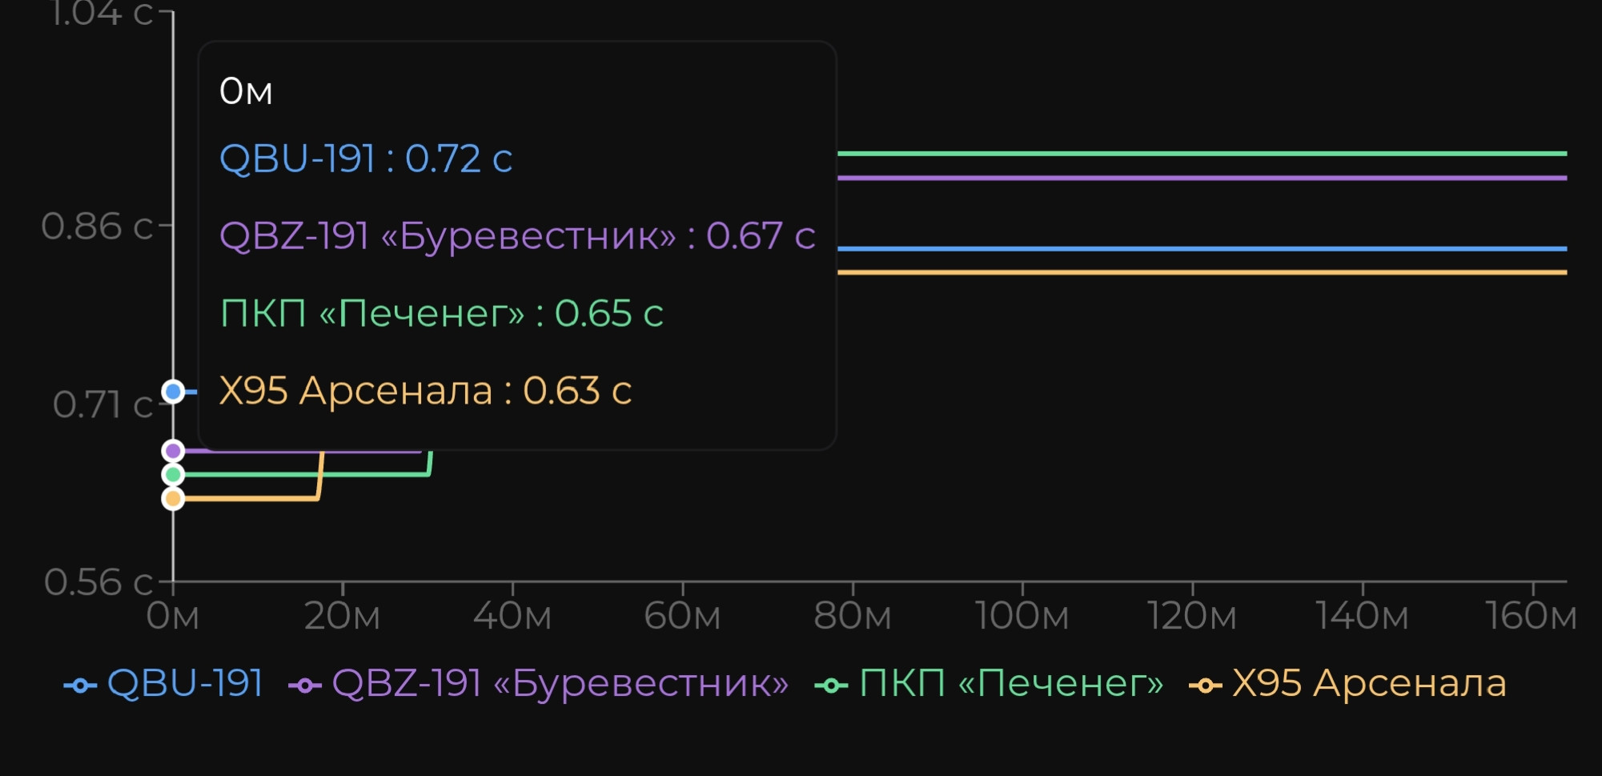This screenshot has width=1602, height=776.
Task: Toggle ПКП «Печенег» legend entry
Action: [989, 684]
